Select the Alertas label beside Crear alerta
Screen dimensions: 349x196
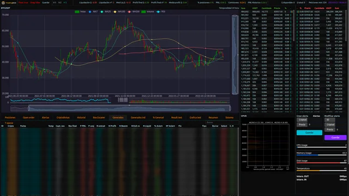(316, 116)
